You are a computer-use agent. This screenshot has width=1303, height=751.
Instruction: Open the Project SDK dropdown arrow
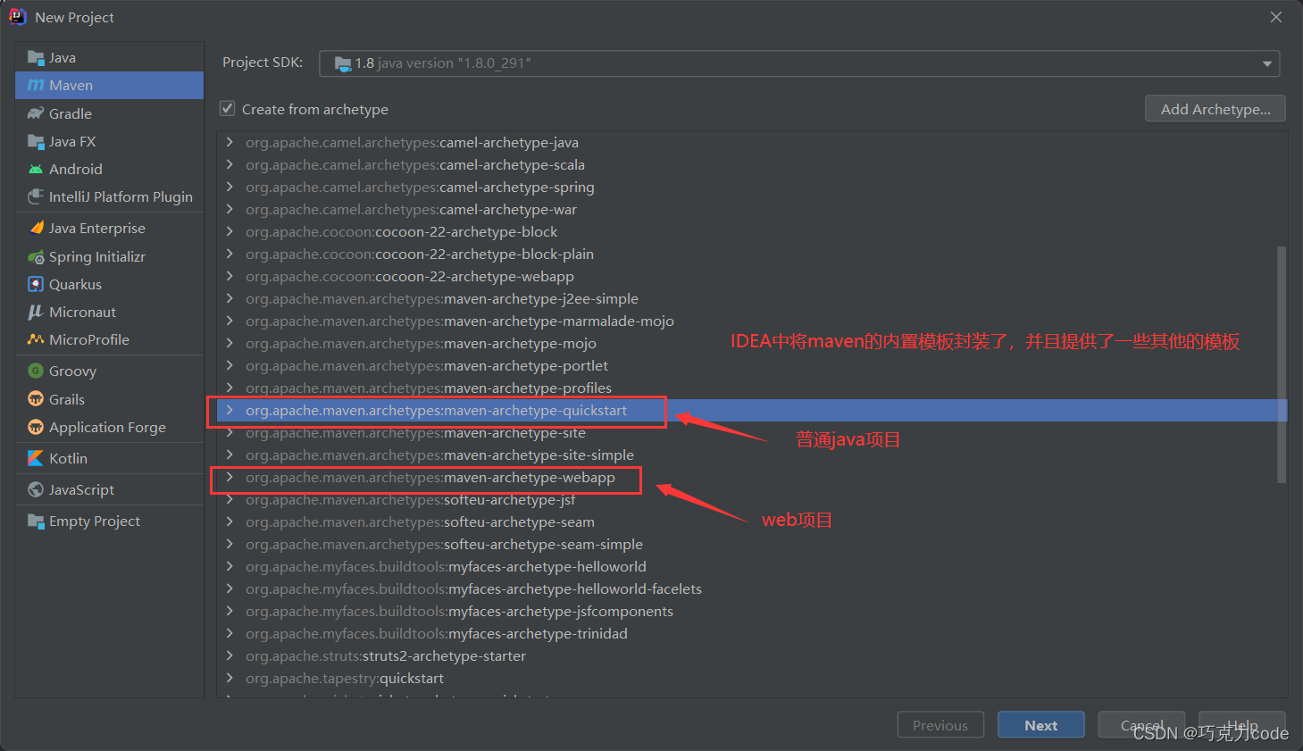click(x=1266, y=63)
